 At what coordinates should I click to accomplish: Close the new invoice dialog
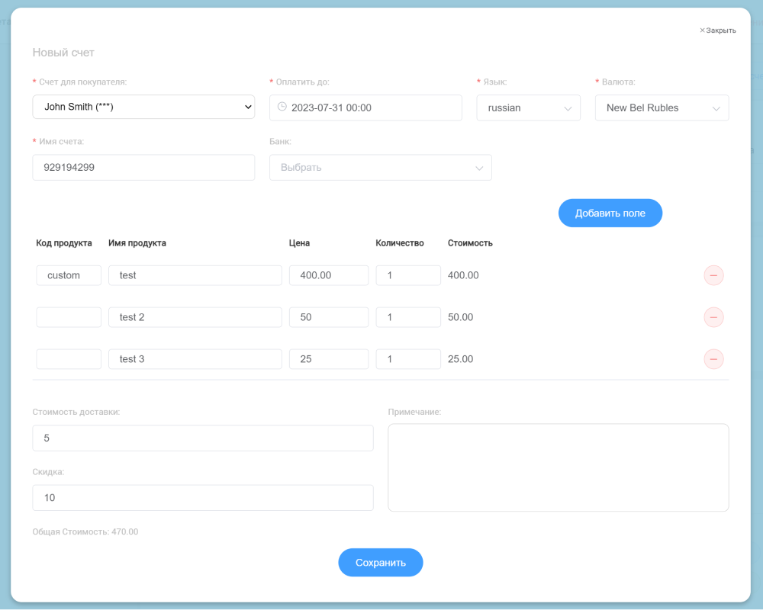[717, 30]
